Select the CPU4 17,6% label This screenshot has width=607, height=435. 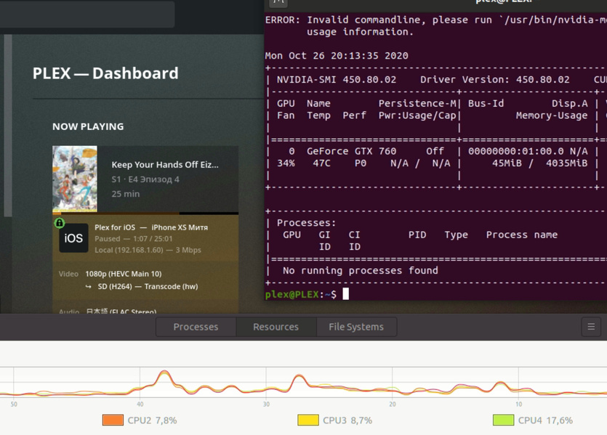(545, 420)
